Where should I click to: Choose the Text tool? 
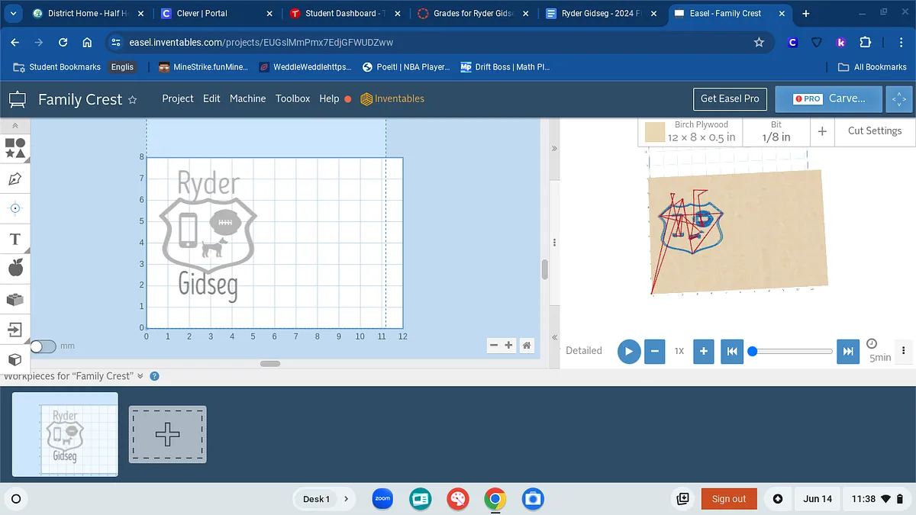tap(15, 240)
